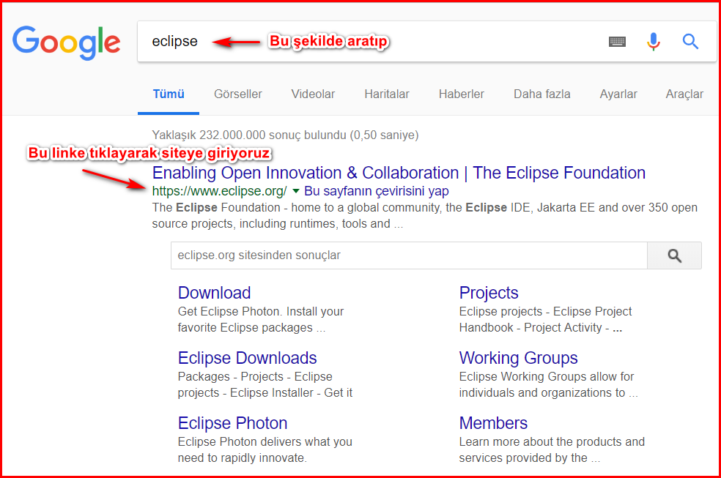Start voice search with microphone icon
Image resolution: width=721 pixels, height=478 pixels.
[x=653, y=42]
